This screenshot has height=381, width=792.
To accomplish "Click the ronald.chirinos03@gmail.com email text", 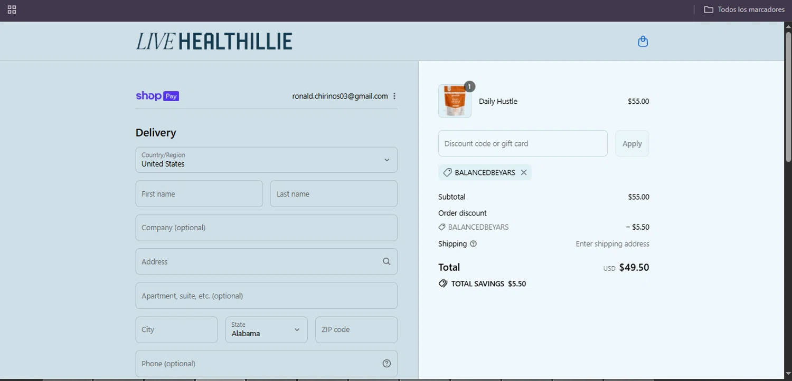I will [x=340, y=96].
